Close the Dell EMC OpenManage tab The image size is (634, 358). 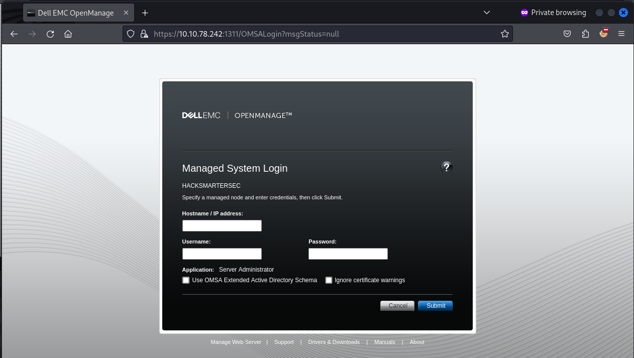coord(126,13)
